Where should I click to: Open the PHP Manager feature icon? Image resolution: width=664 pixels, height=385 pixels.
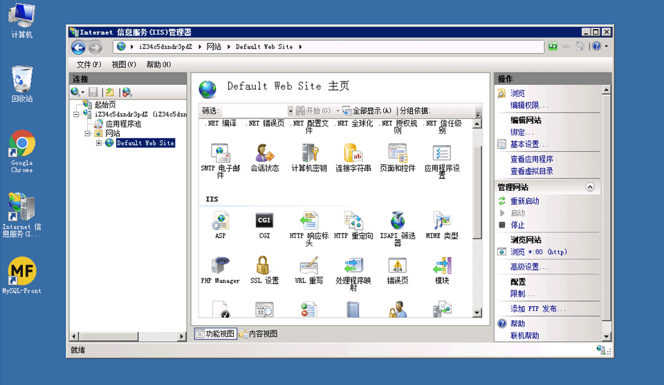point(220,266)
